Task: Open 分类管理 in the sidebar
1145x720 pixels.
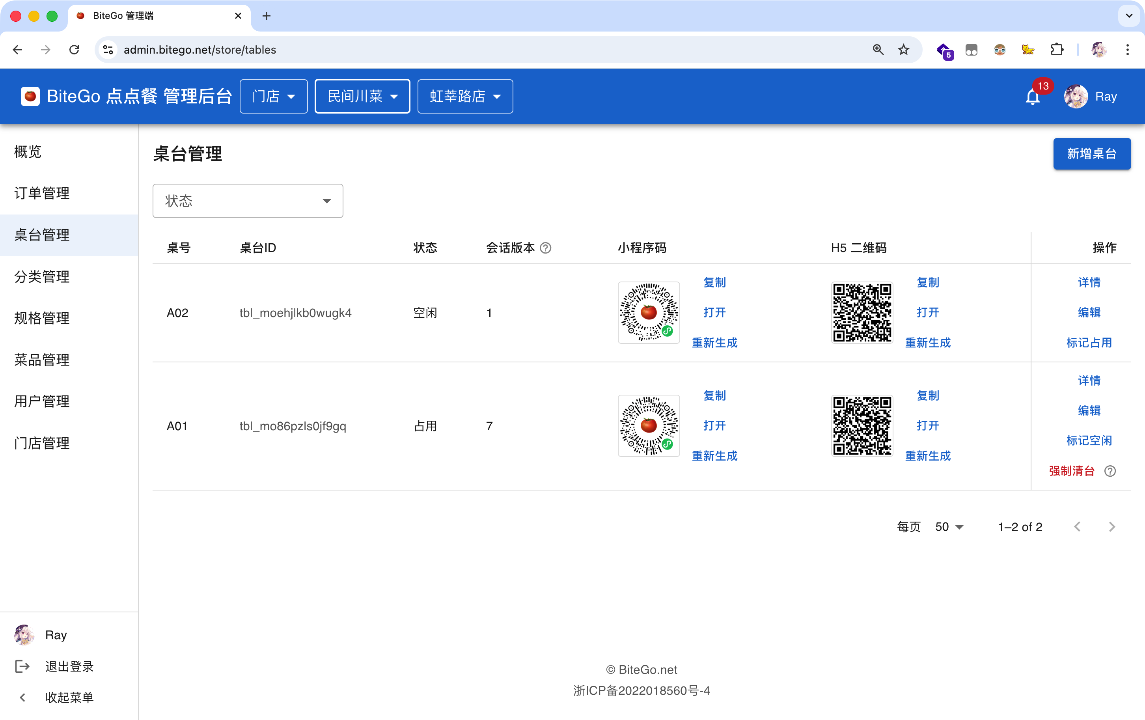Action: point(69,276)
